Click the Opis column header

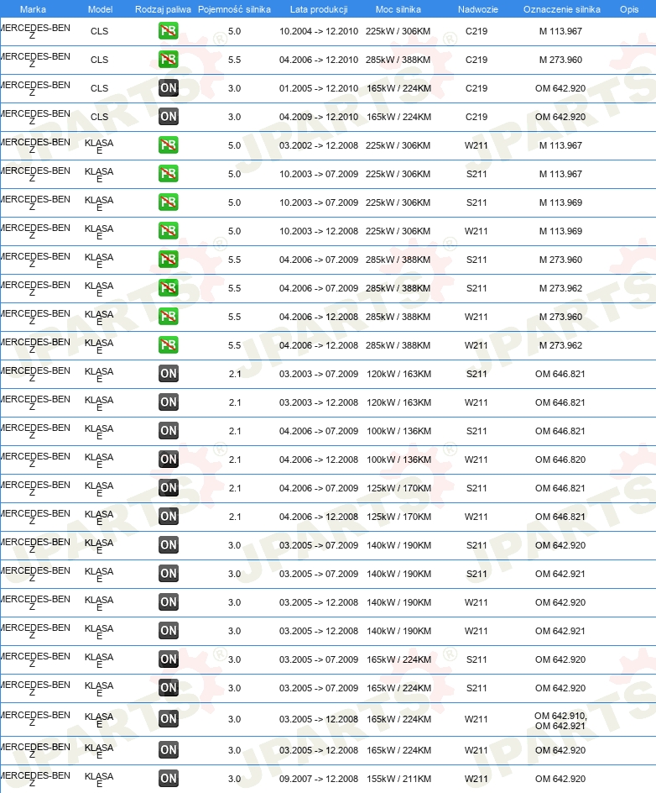tap(629, 9)
